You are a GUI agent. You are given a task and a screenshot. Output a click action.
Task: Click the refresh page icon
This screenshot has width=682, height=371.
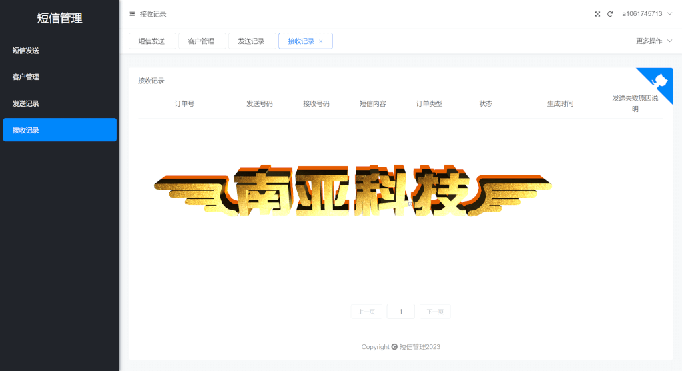(610, 14)
